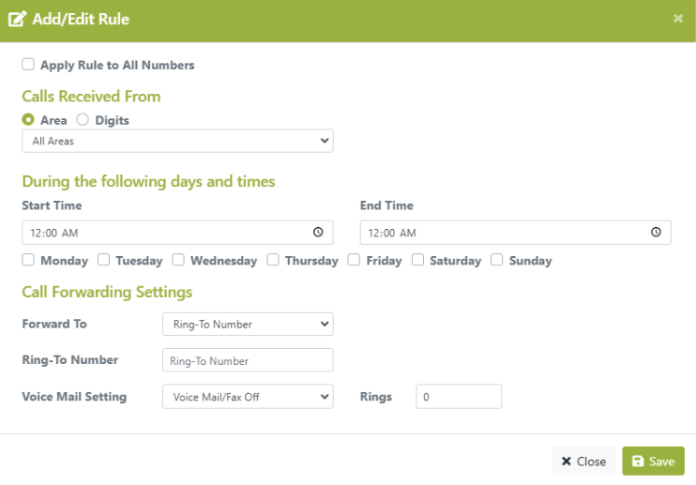This screenshot has height=485, width=696.
Task: Open the All Areas dropdown
Action: coord(177,141)
